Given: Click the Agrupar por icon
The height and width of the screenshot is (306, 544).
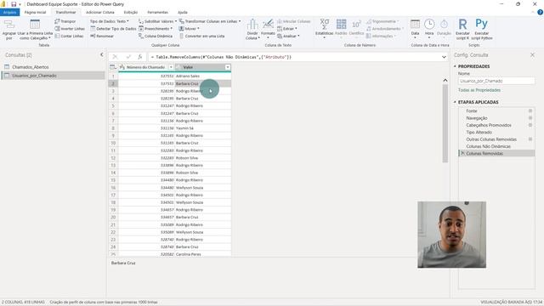Looking at the screenshot, I should 9,25.
